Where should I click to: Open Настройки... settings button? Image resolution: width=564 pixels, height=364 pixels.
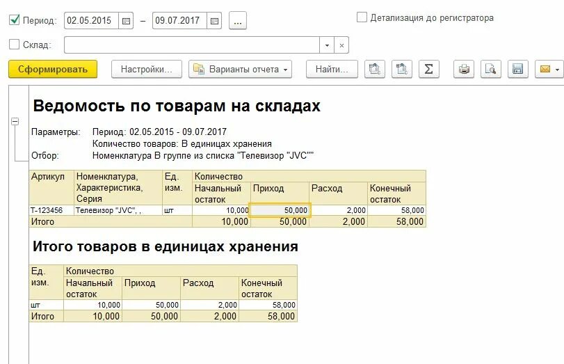click(x=147, y=69)
